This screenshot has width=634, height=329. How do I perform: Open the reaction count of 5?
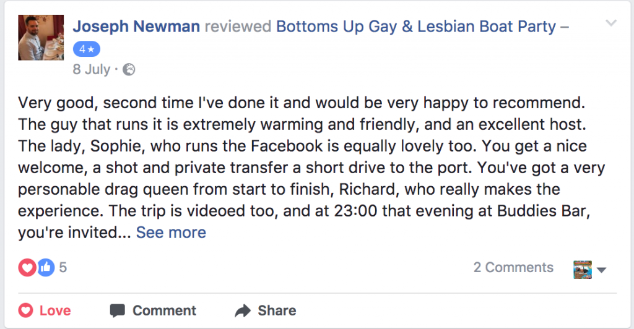[x=63, y=268]
